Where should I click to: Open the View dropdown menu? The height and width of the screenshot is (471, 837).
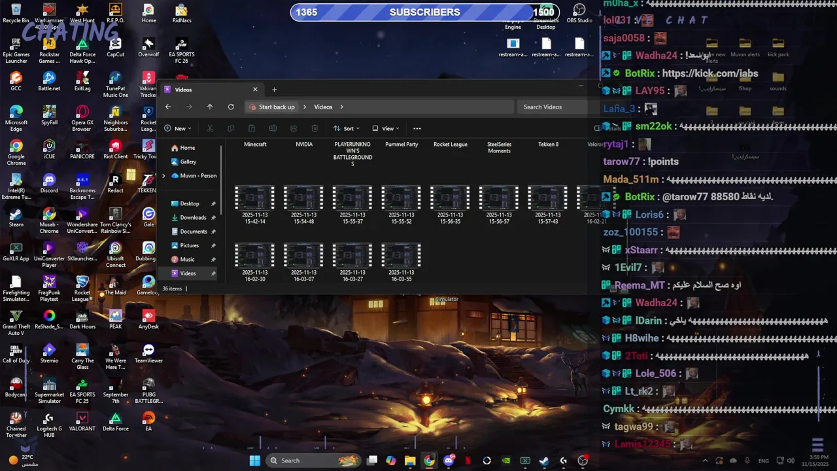pos(386,128)
